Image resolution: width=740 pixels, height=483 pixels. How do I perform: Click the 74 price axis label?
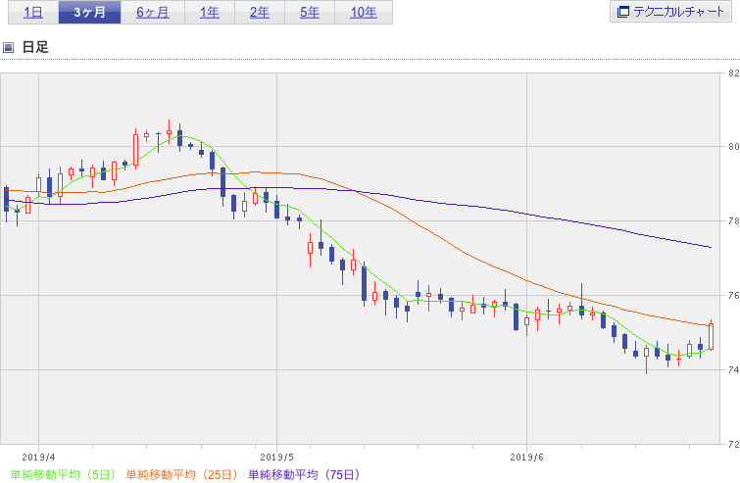[x=734, y=369]
